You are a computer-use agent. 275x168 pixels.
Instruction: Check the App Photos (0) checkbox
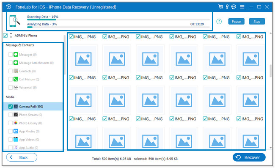tap(10, 131)
